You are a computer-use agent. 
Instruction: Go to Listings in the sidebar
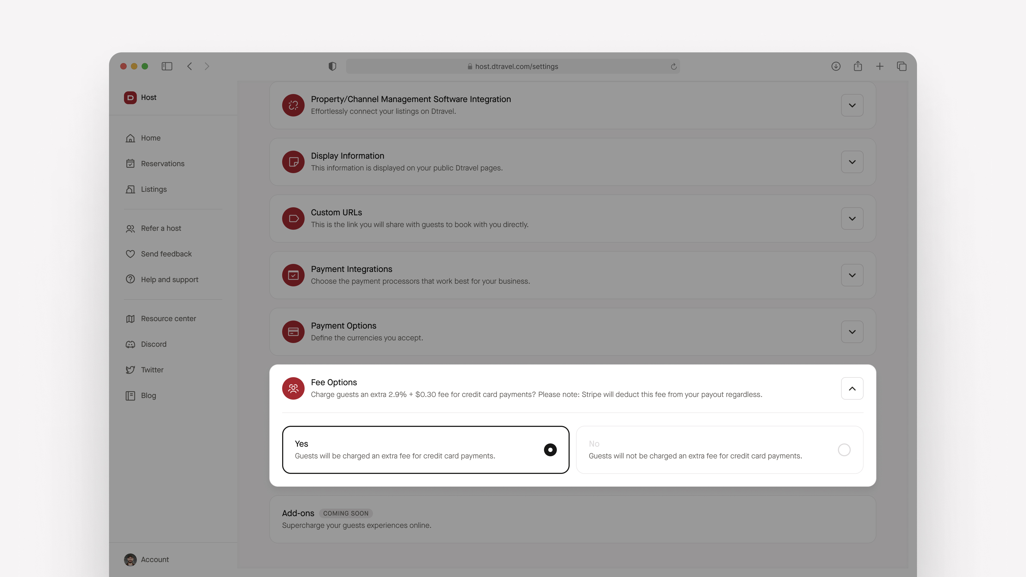[153, 189]
